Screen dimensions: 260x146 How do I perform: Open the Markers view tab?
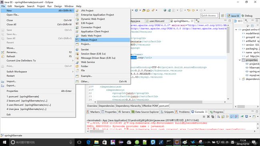coord(93,112)
